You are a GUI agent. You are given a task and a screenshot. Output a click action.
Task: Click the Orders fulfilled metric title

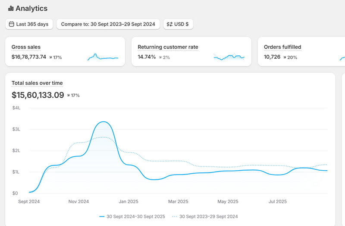pyautogui.click(x=282, y=47)
